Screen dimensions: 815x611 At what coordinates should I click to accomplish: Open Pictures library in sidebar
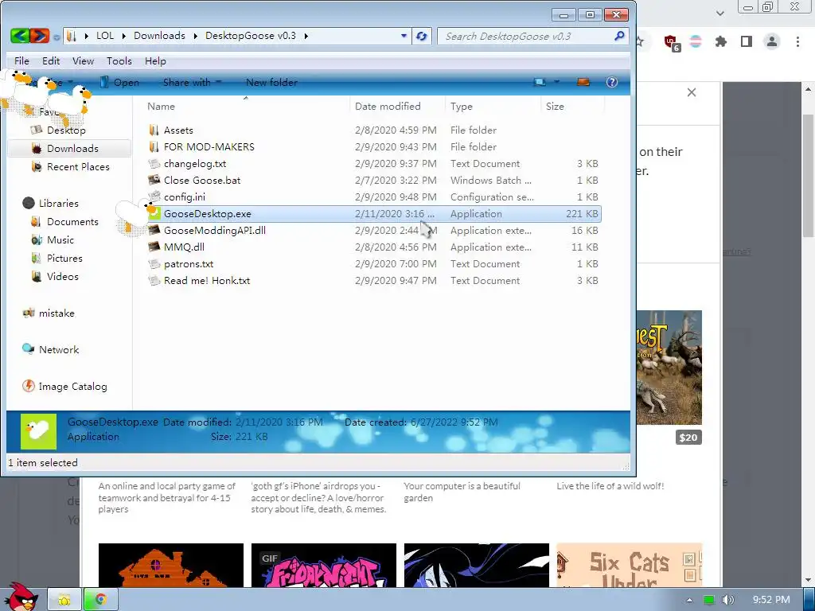point(64,259)
